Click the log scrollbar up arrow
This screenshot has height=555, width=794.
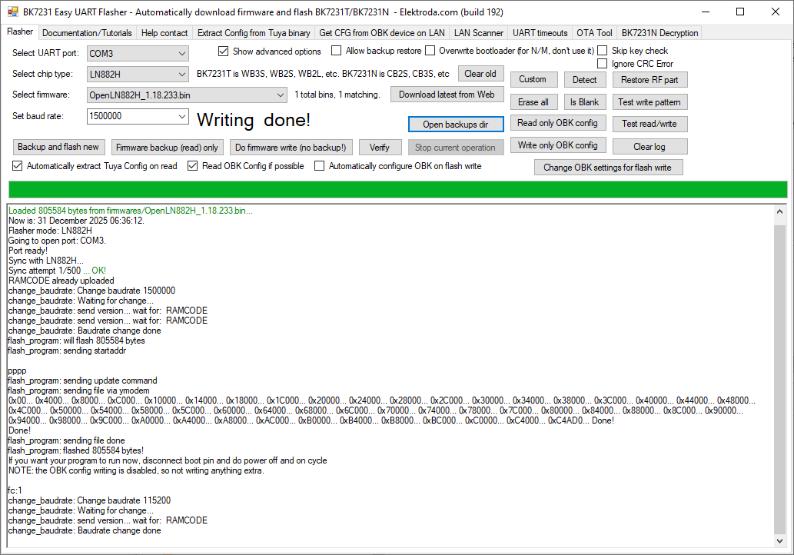pos(780,211)
